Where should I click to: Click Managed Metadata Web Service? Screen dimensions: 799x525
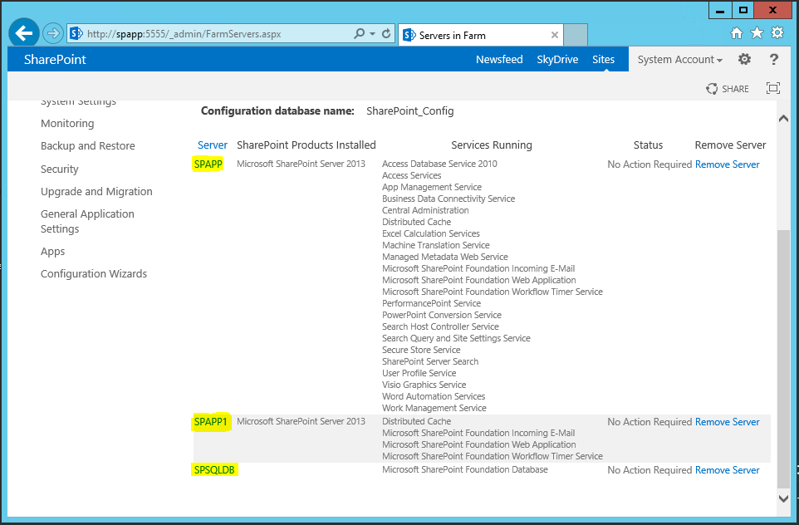445,257
